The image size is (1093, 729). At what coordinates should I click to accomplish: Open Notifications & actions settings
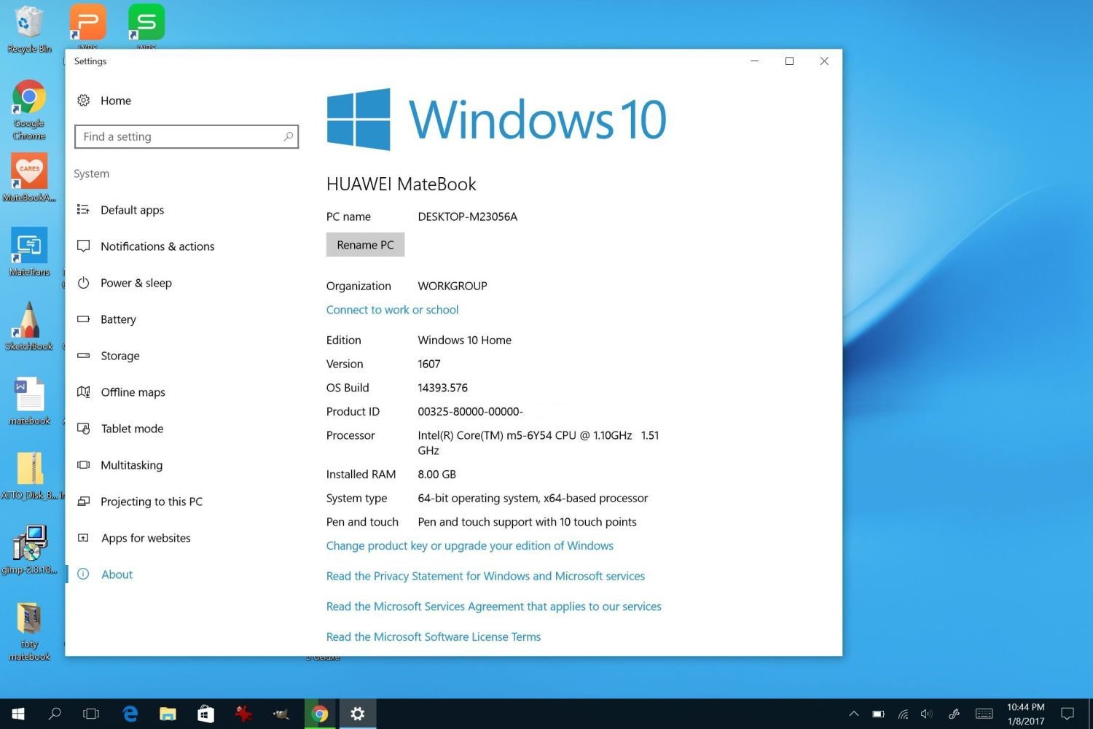157,246
